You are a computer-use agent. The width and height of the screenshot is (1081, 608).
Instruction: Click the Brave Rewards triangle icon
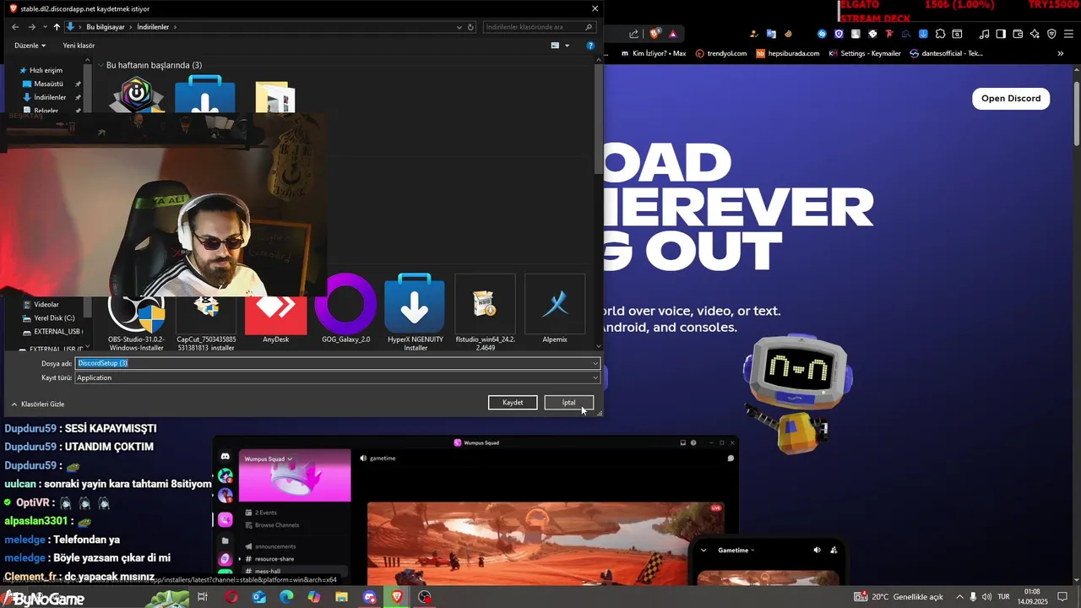coord(673,34)
